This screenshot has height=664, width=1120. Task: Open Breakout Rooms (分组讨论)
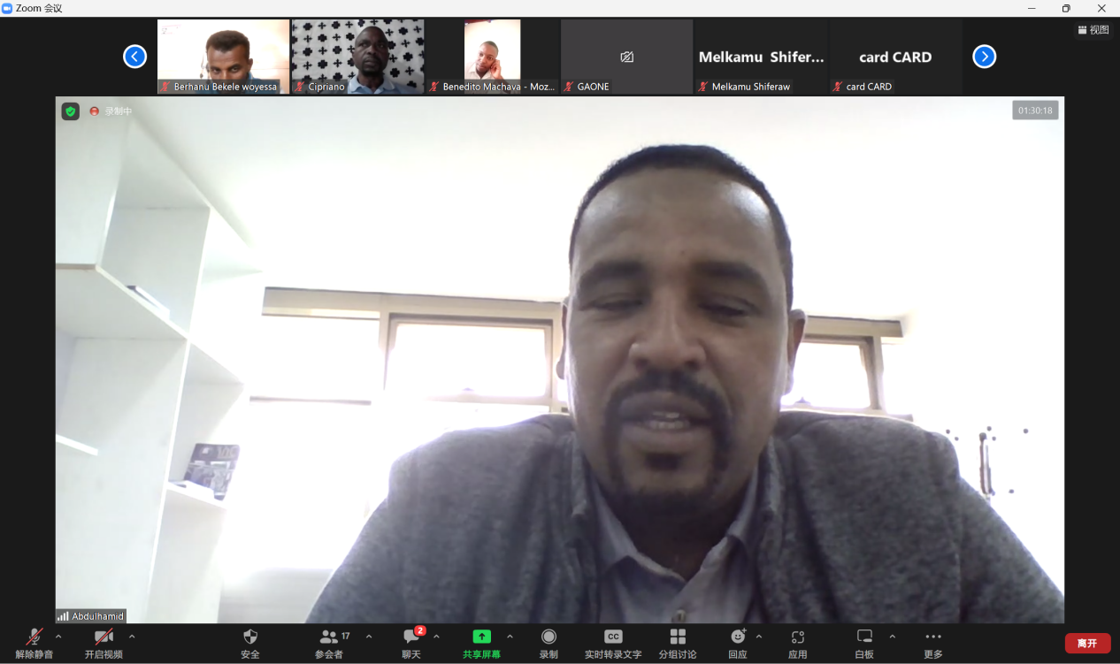click(678, 637)
